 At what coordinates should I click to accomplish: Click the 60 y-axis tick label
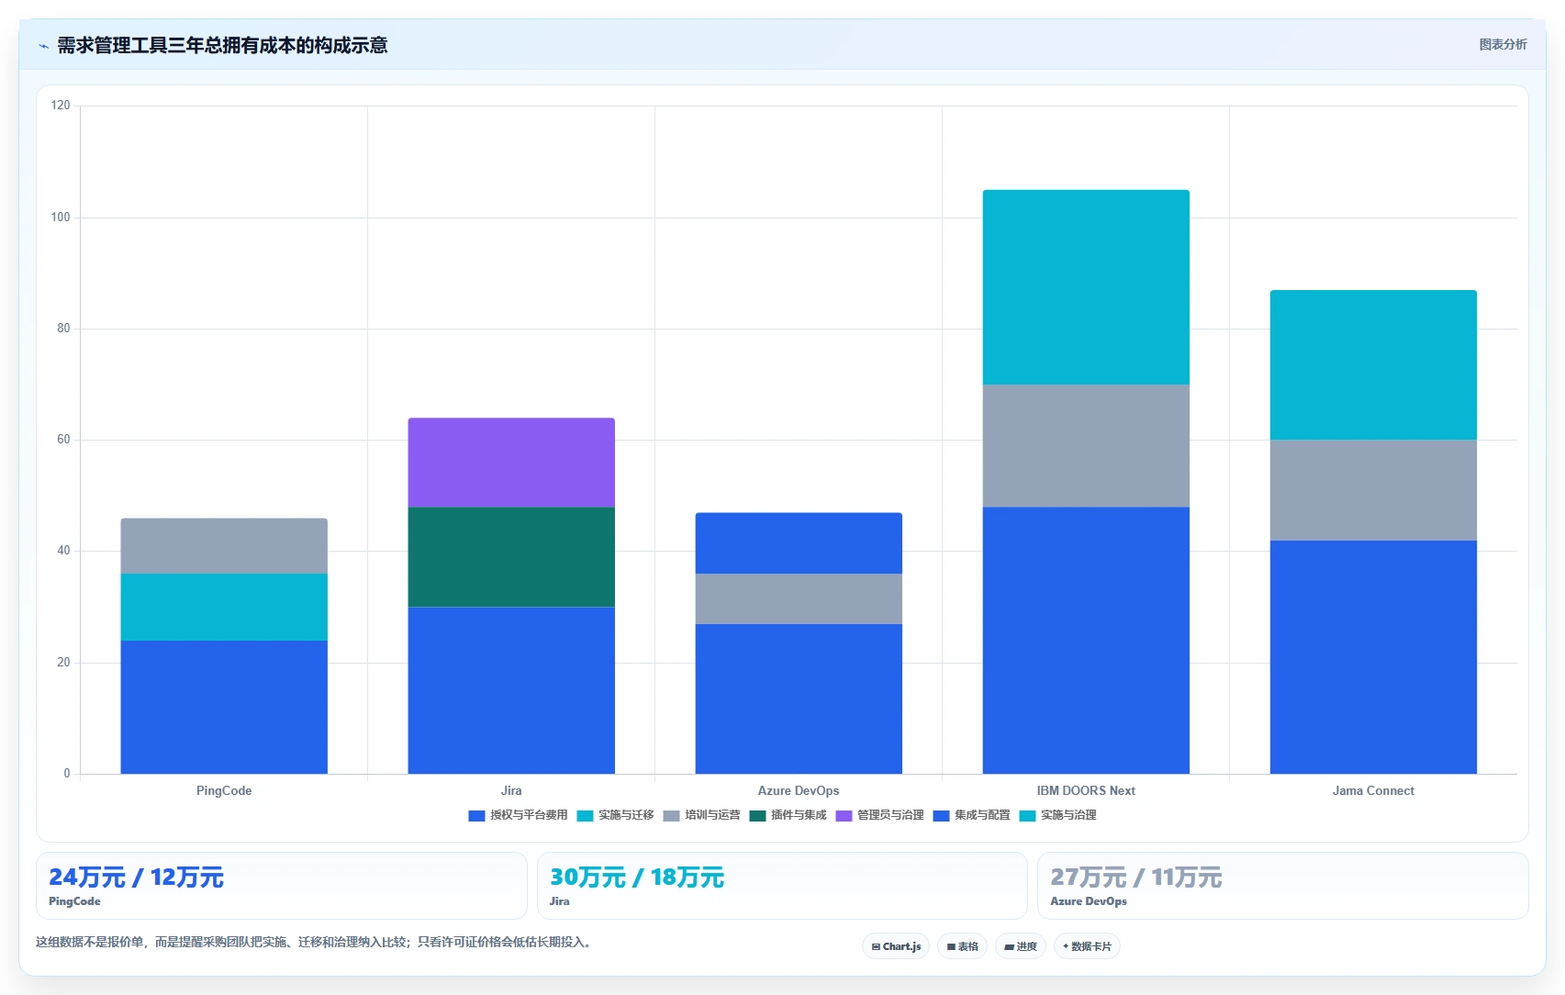(x=63, y=440)
